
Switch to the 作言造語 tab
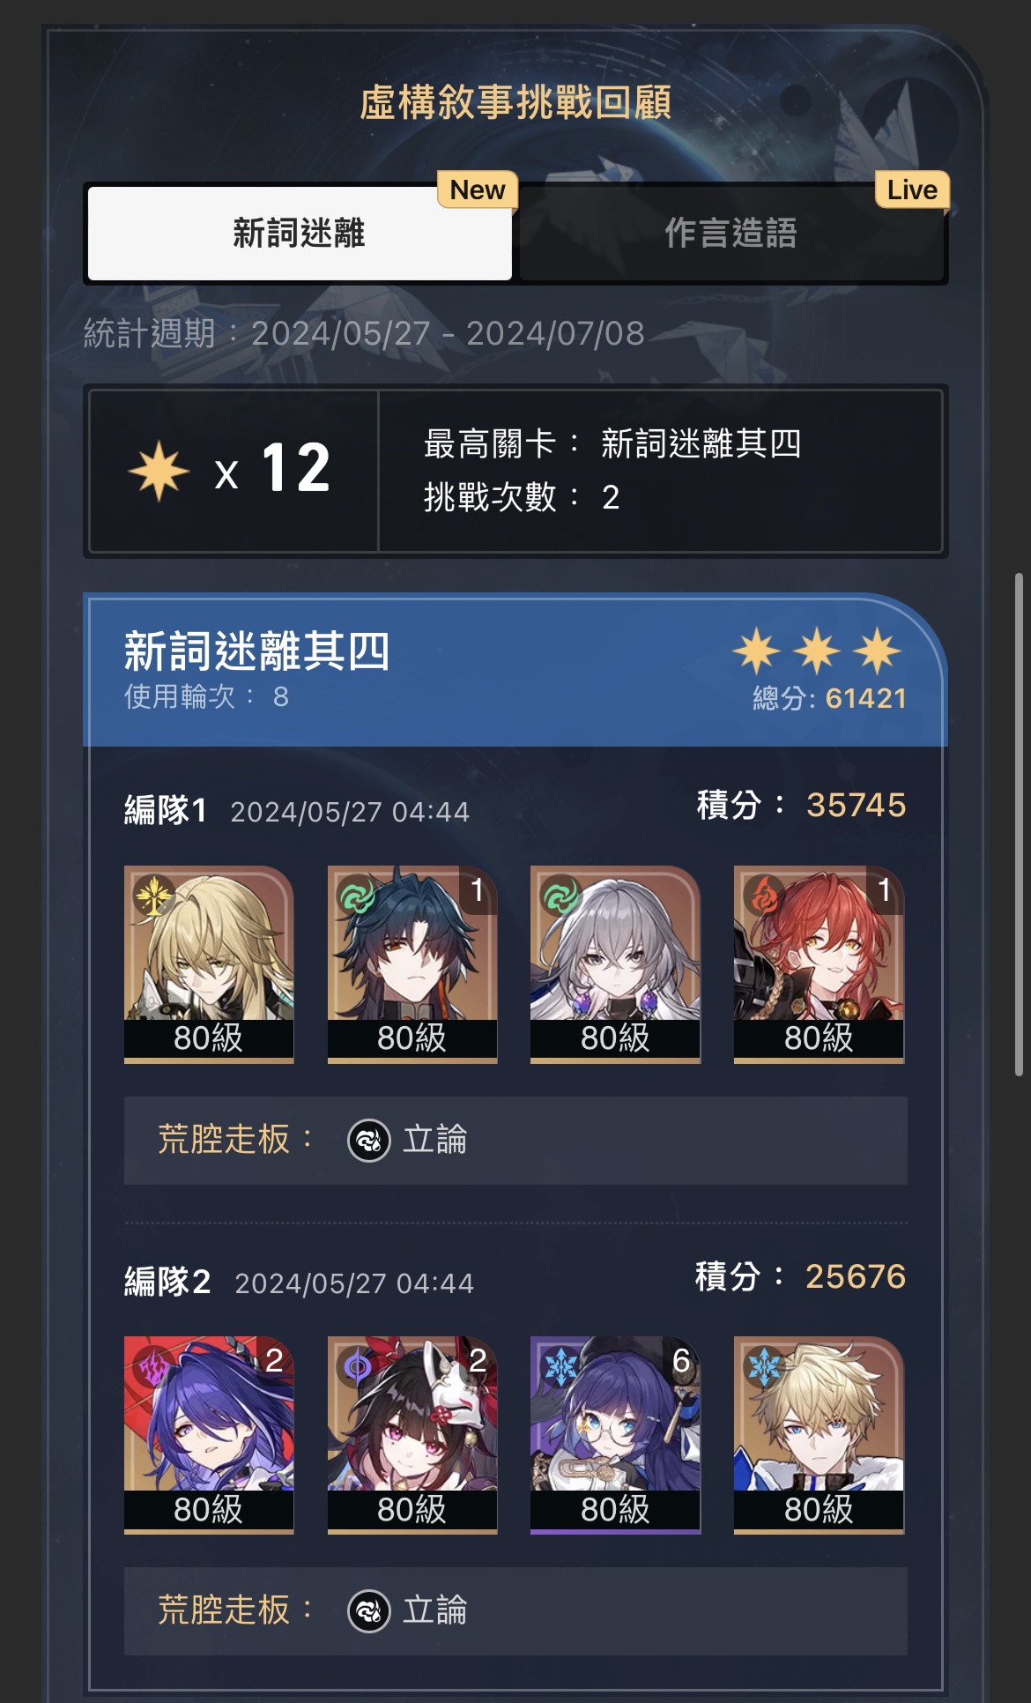click(x=731, y=234)
